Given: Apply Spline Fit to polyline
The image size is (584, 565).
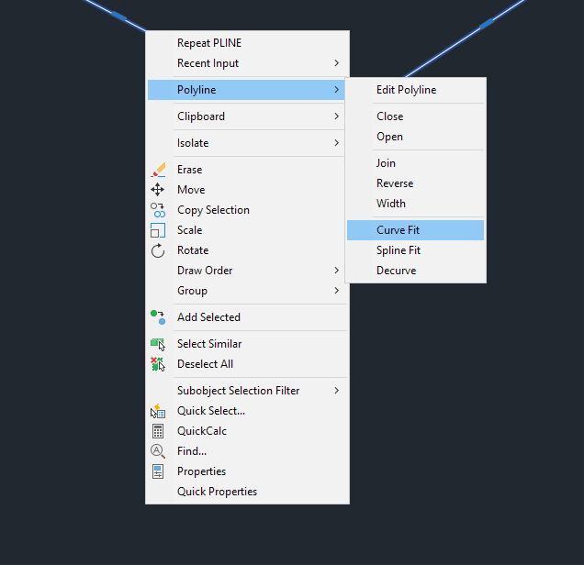Looking at the screenshot, I should coord(415,250).
